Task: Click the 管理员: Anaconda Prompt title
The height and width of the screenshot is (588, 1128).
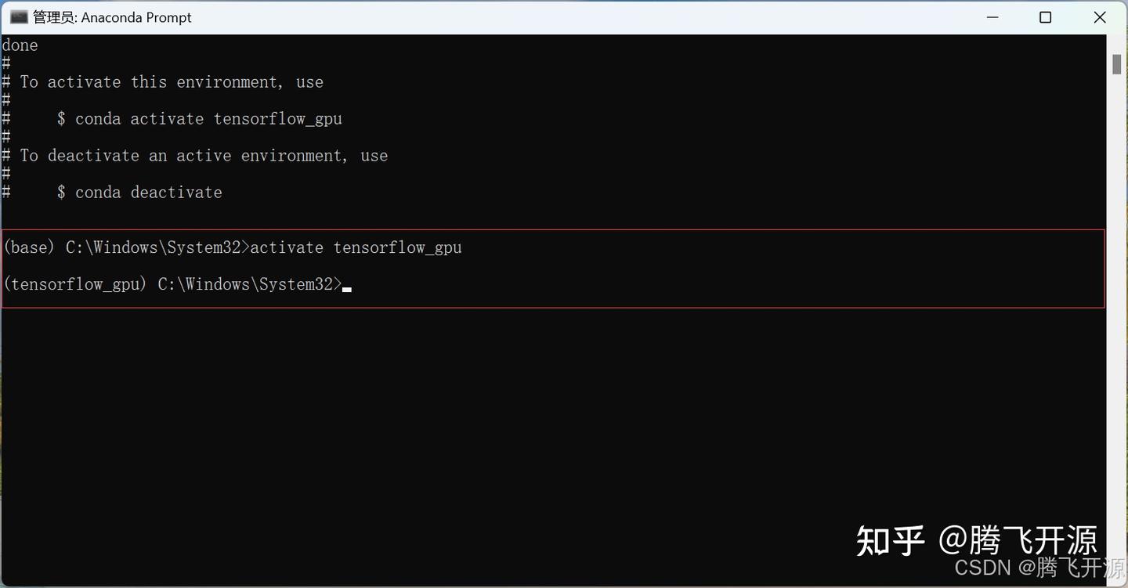Action: pyautogui.click(x=111, y=16)
